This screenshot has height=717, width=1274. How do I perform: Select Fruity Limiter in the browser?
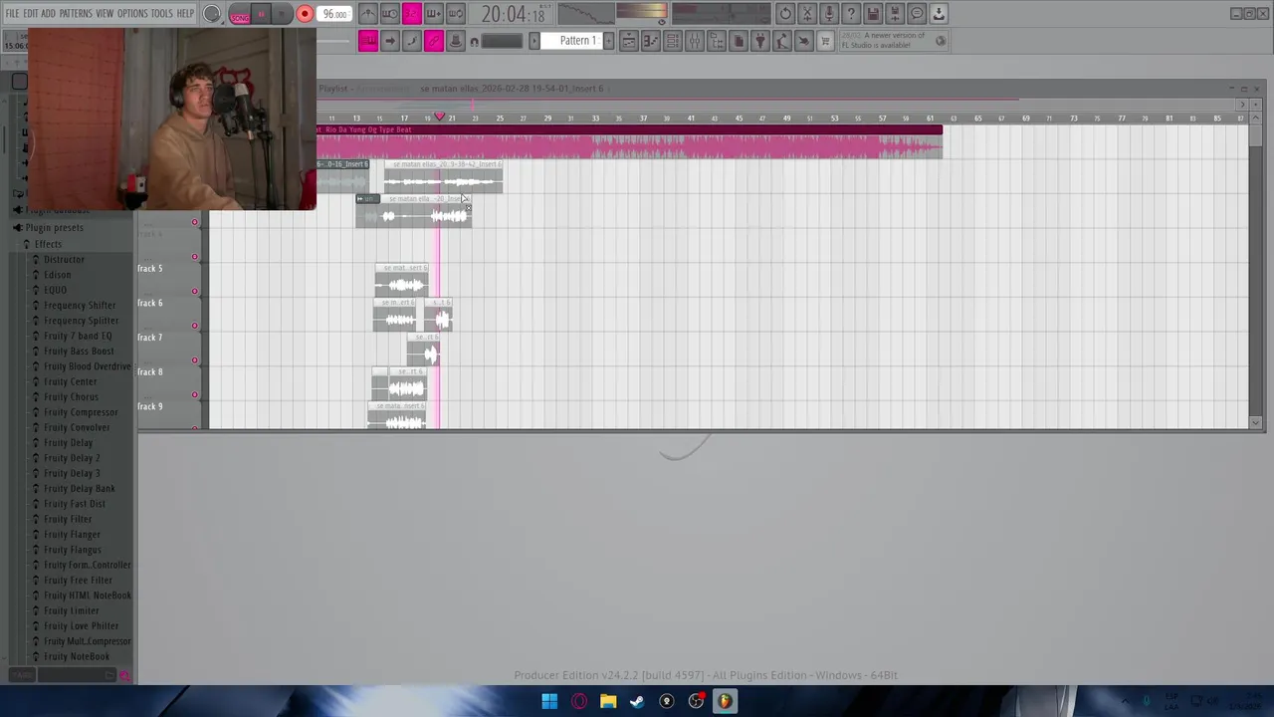pos(71,610)
